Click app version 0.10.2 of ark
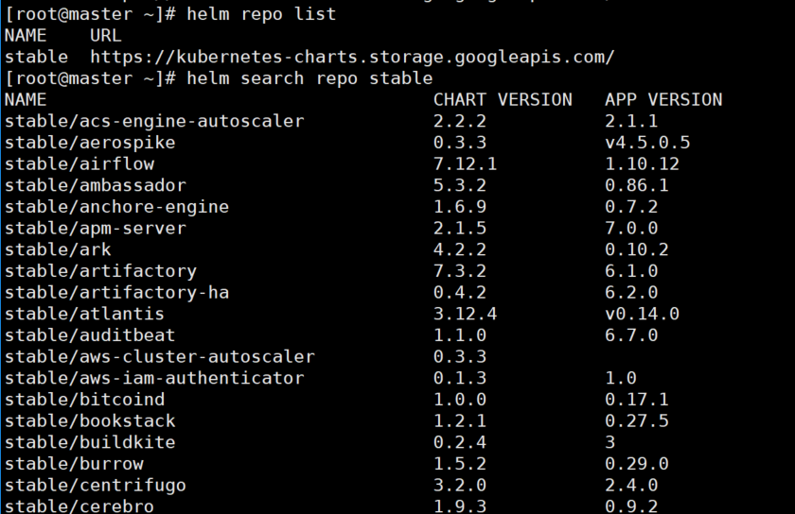This screenshot has height=514, width=795. pyautogui.click(x=637, y=249)
